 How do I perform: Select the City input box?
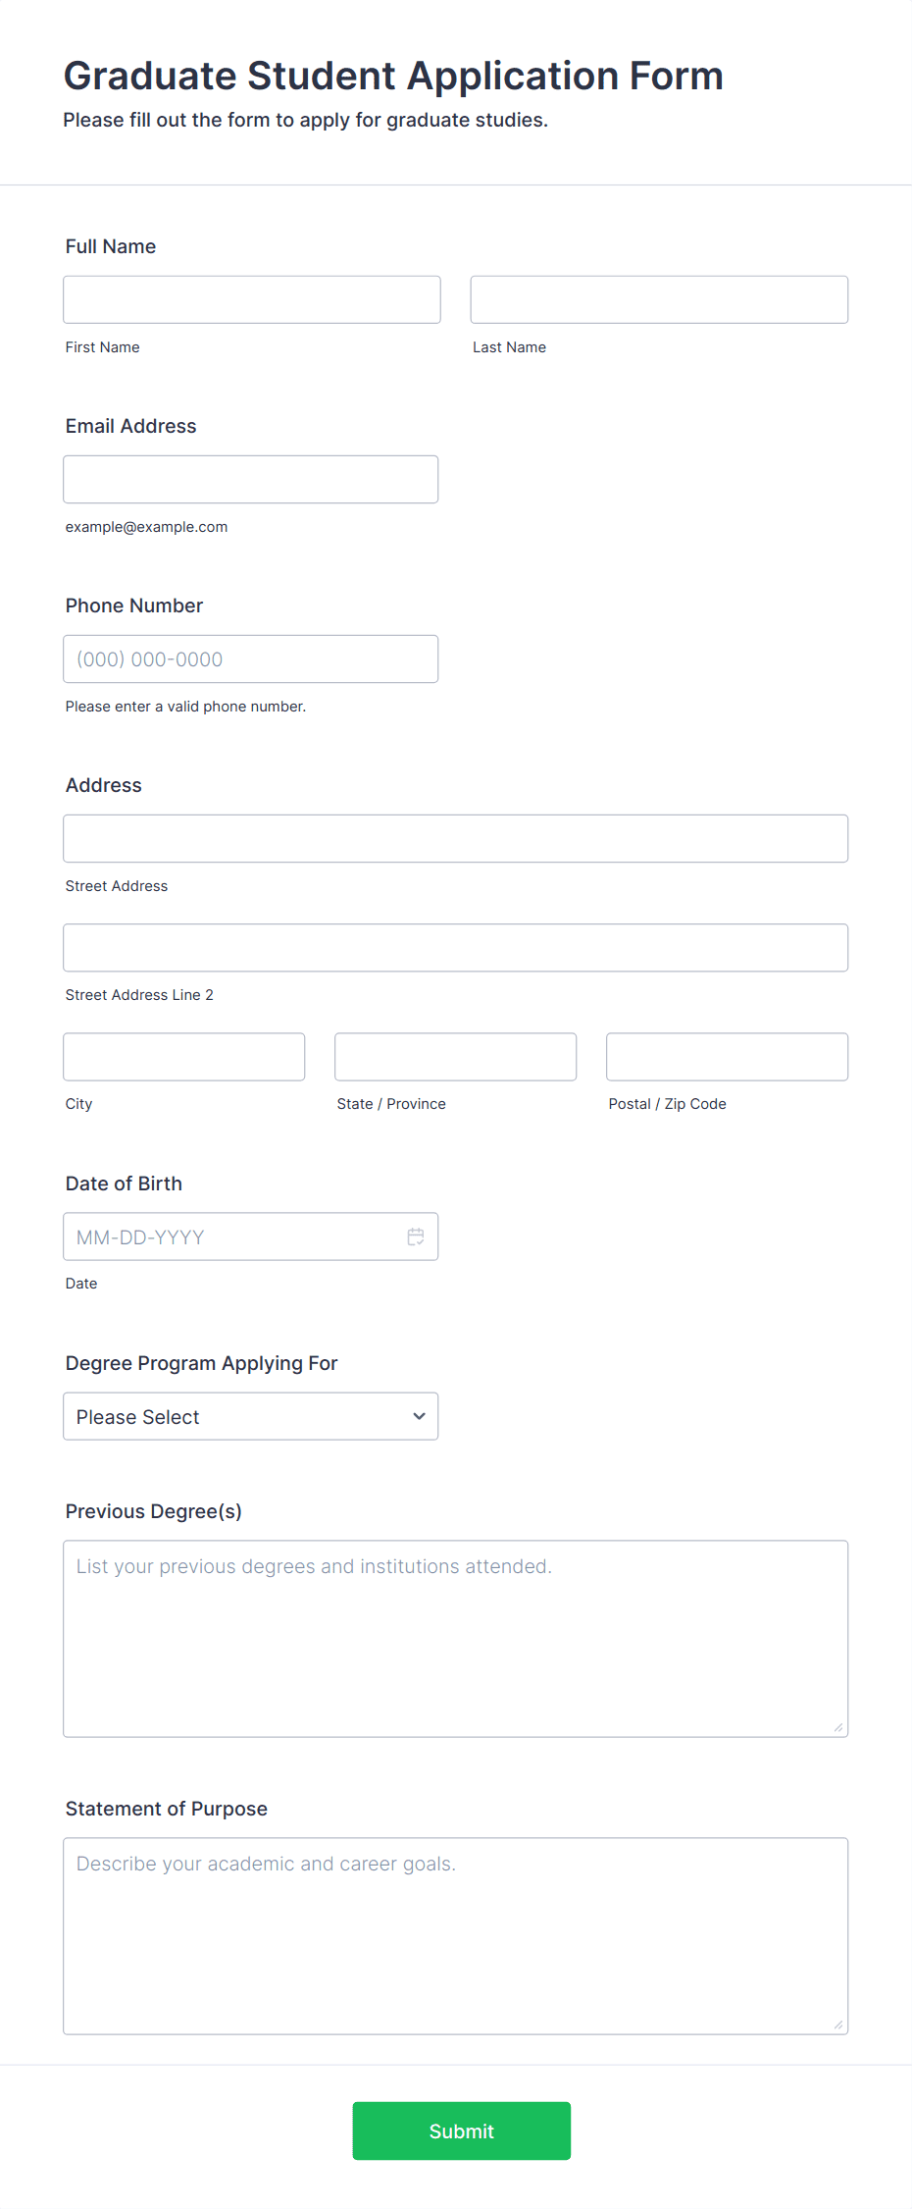183,1056
